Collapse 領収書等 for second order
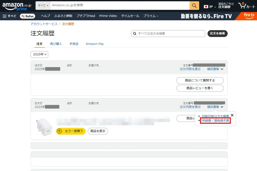The image size is (257, 171). coord(215,107)
